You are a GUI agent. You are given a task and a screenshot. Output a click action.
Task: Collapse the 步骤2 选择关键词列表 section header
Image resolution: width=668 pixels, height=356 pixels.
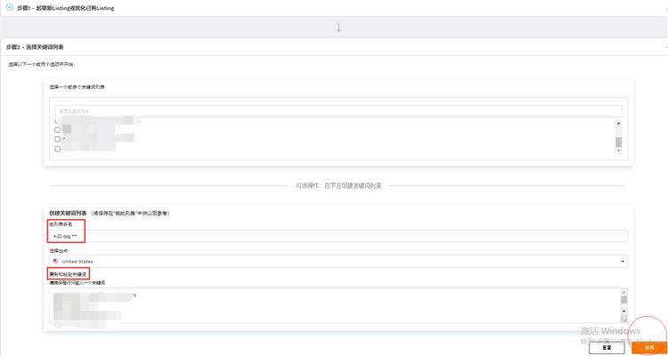click(x=334, y=47)
